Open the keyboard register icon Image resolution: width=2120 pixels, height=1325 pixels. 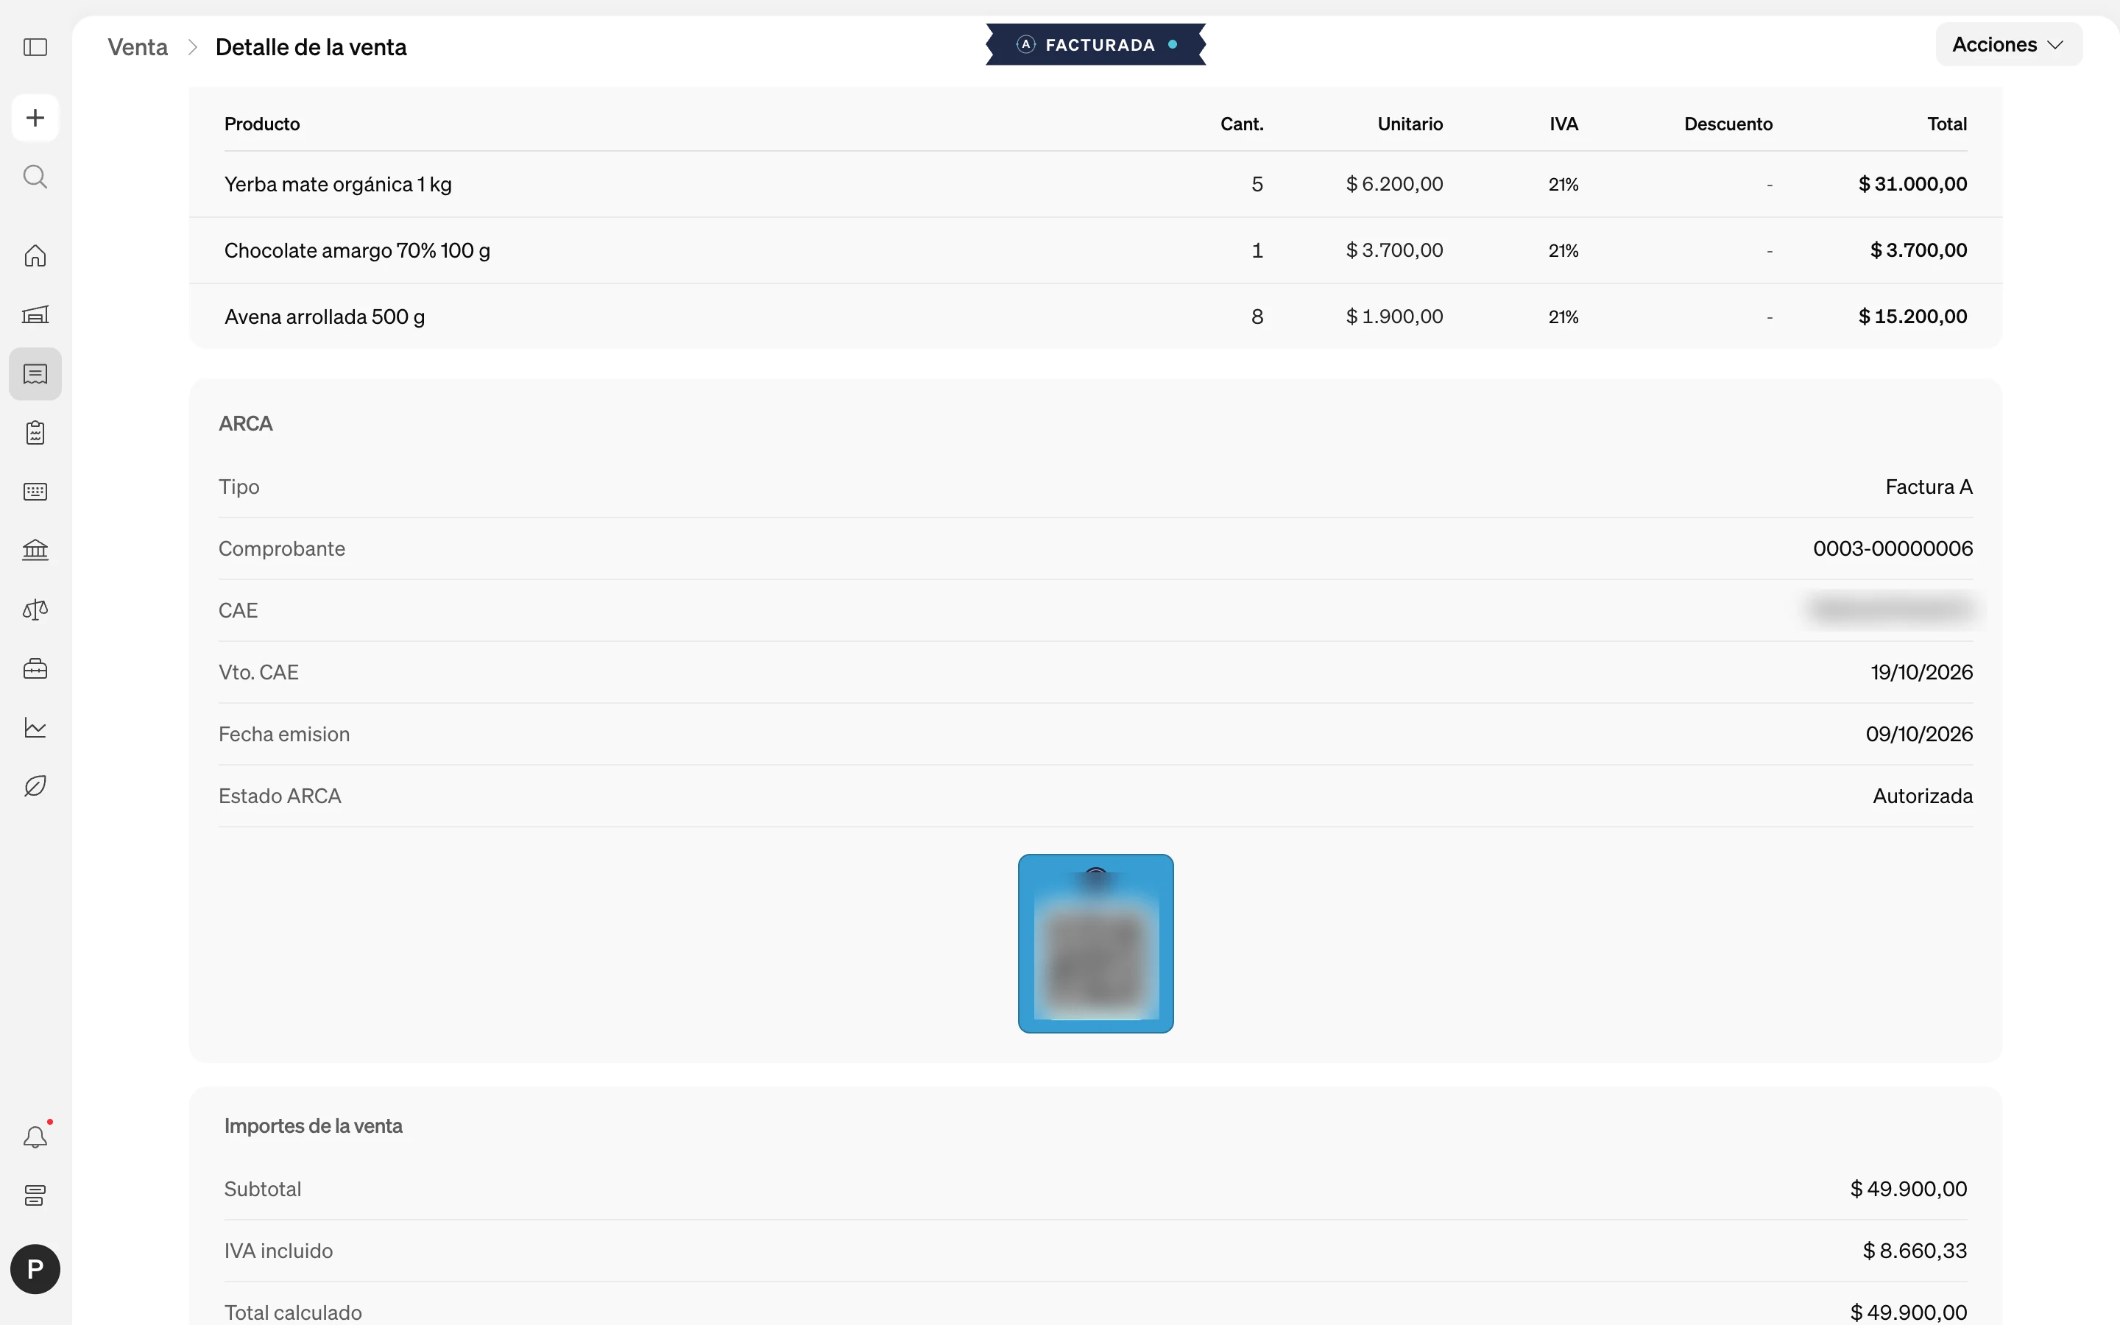coord(35,492)
